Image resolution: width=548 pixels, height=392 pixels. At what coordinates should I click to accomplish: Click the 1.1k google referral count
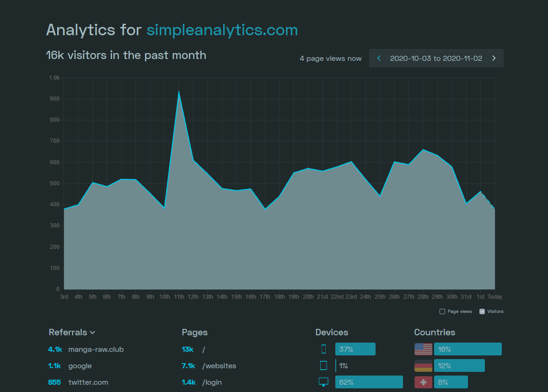pos(54,366)
